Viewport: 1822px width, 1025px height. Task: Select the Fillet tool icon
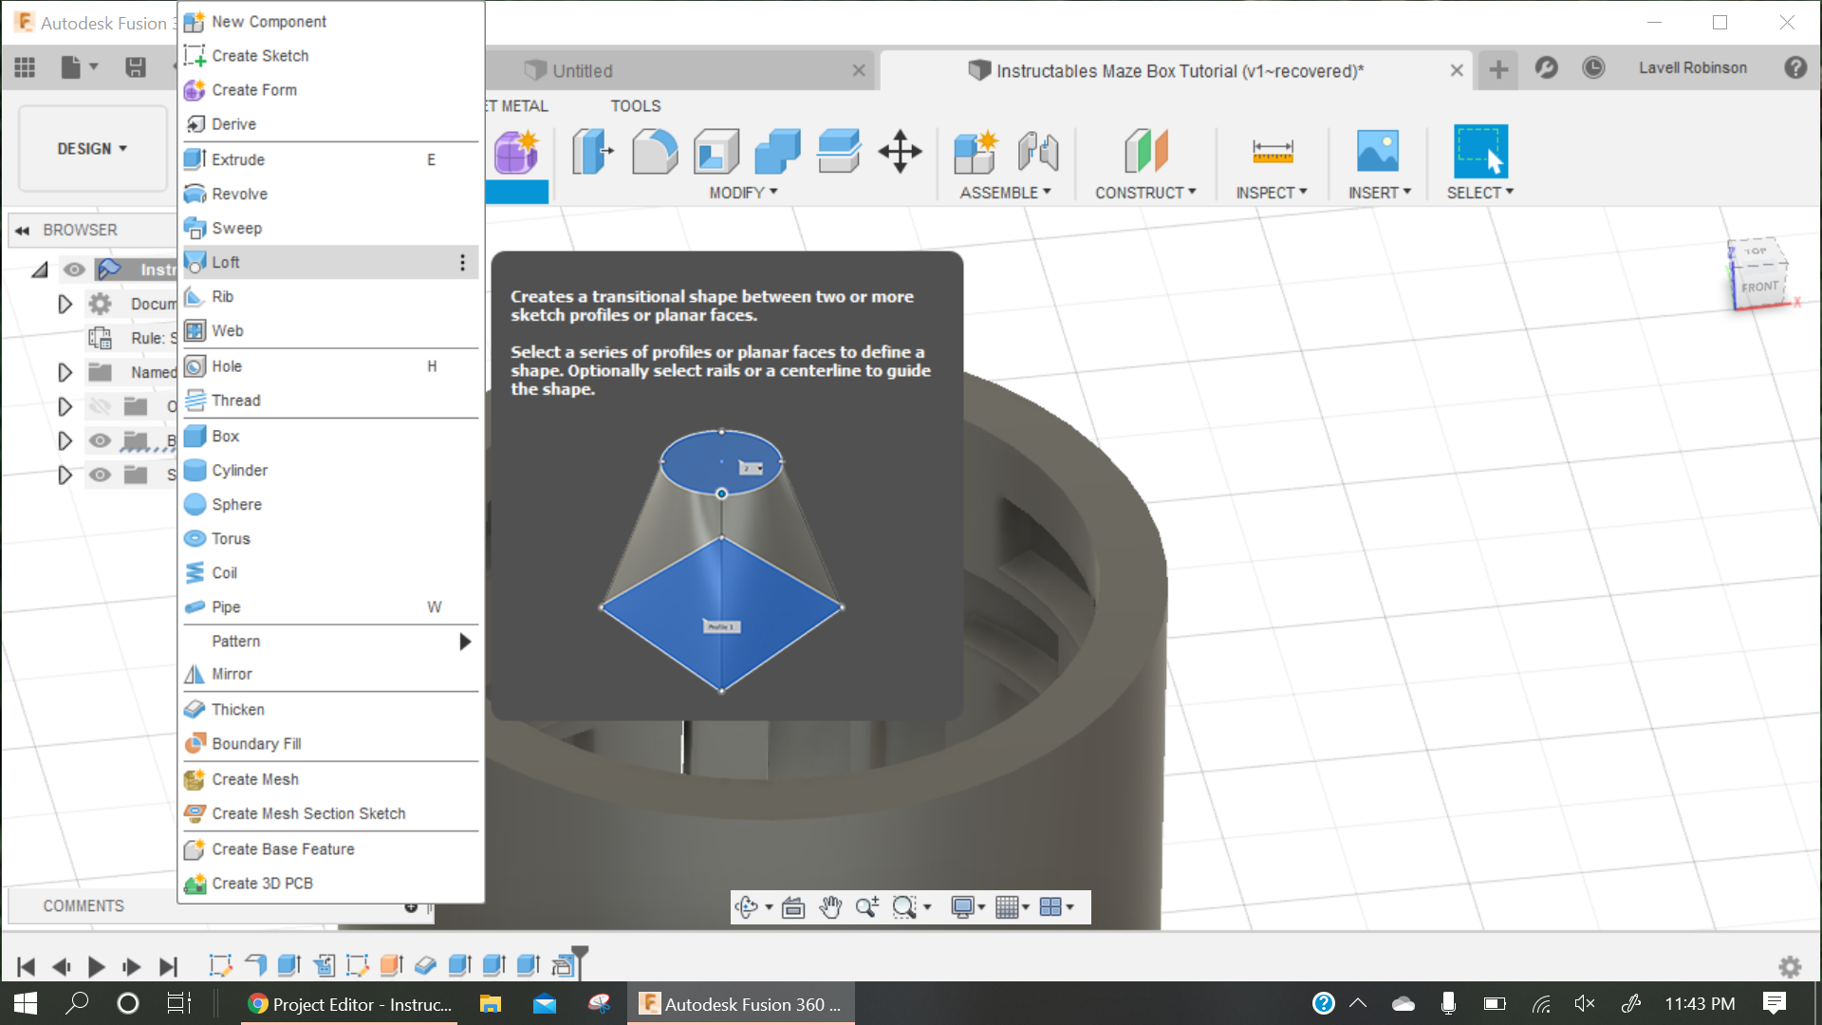(x=655, y=152)
